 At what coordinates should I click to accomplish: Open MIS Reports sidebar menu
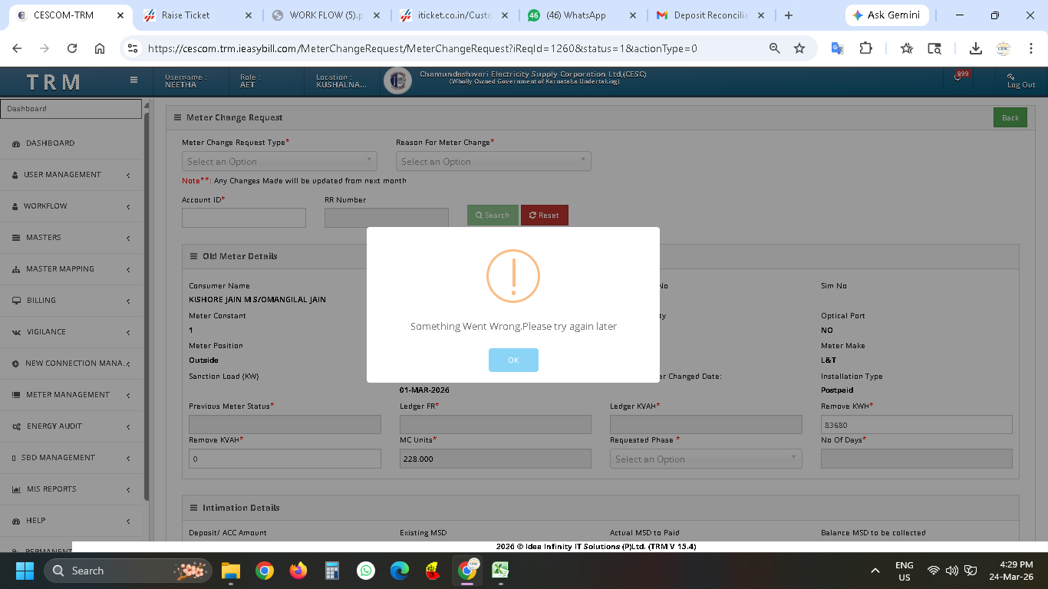coord(71,489)
